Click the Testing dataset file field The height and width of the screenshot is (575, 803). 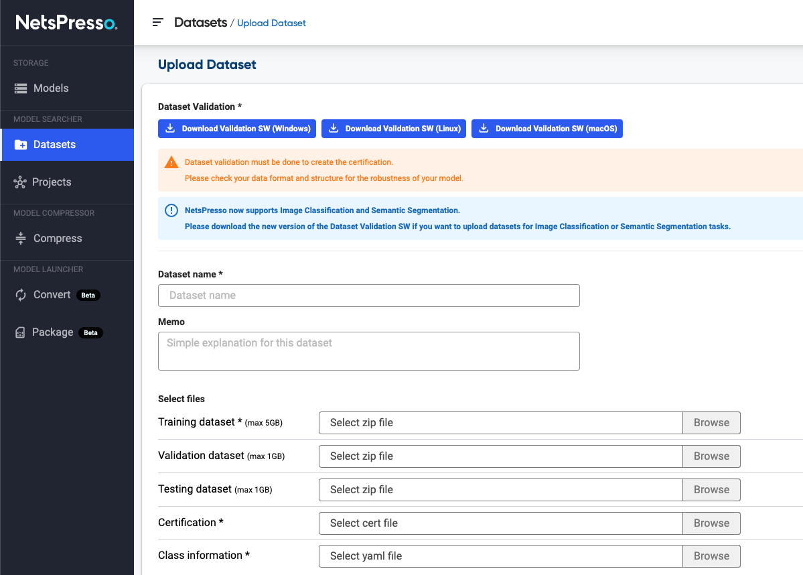tap(500, 490)
